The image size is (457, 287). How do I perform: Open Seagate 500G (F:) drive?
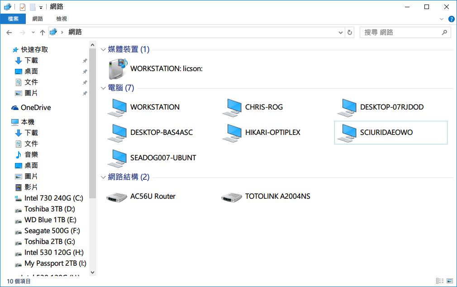point(47,231)
